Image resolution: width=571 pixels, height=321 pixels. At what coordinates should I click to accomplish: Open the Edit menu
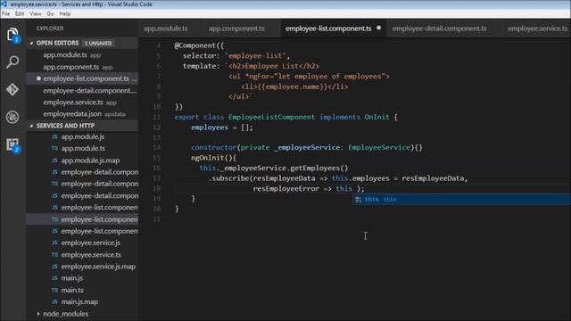pyautogui.click(x=20, y=14)
